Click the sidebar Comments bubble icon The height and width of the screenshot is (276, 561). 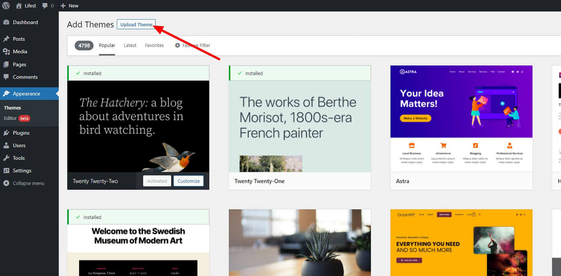coord(6,77)
